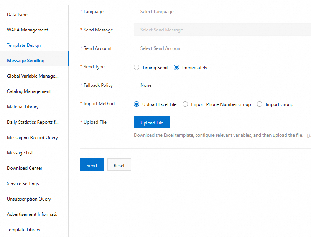Select Import Phone Number Group option
The height and width of the screenshot is (237, 311).
point(185,104)
